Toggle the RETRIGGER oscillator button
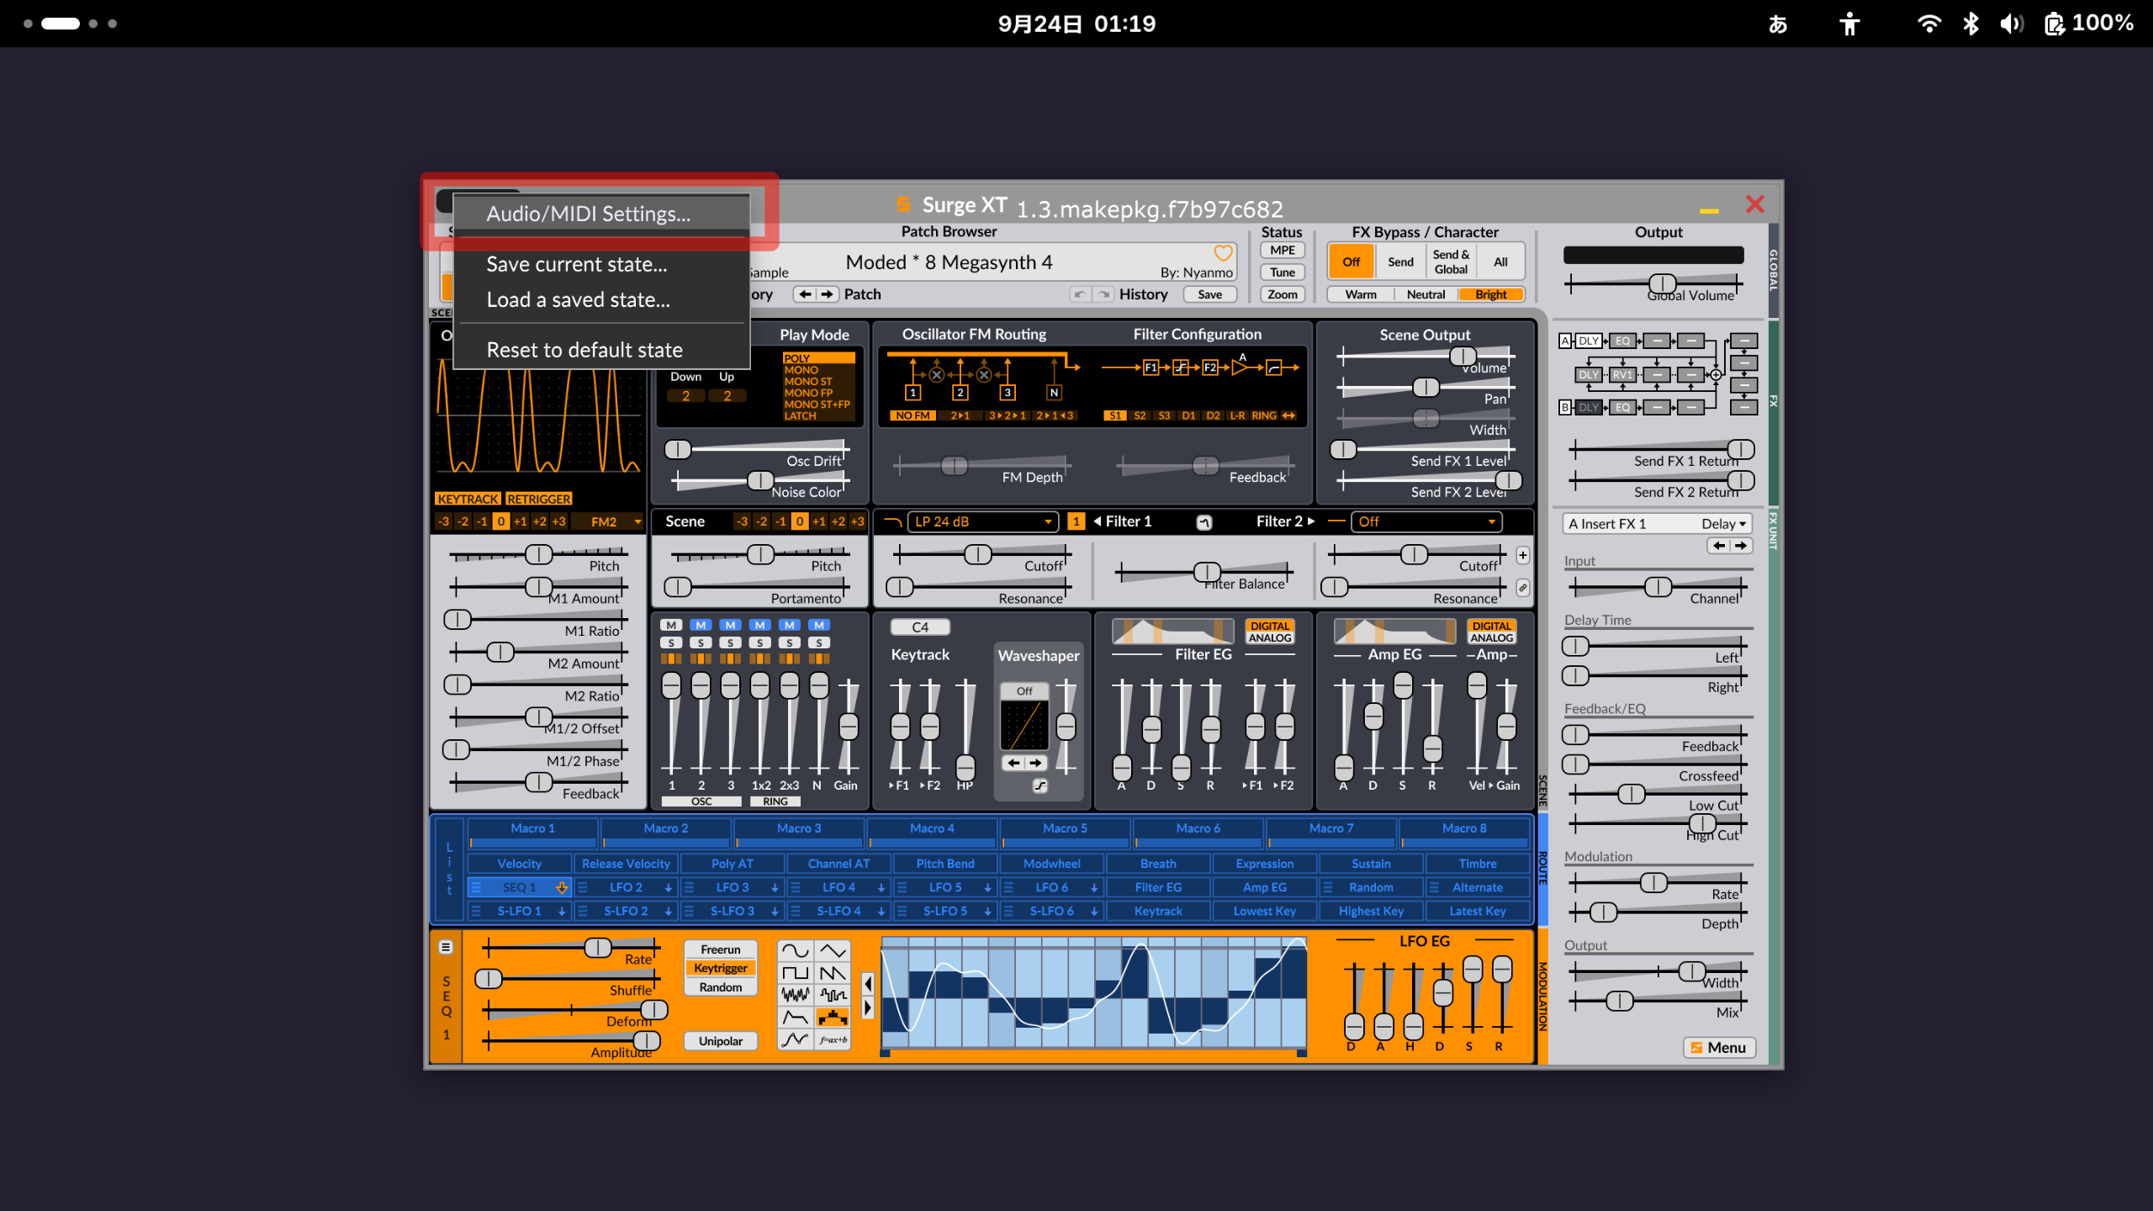Screen dimensions: 2153x1211 (539, 499)
